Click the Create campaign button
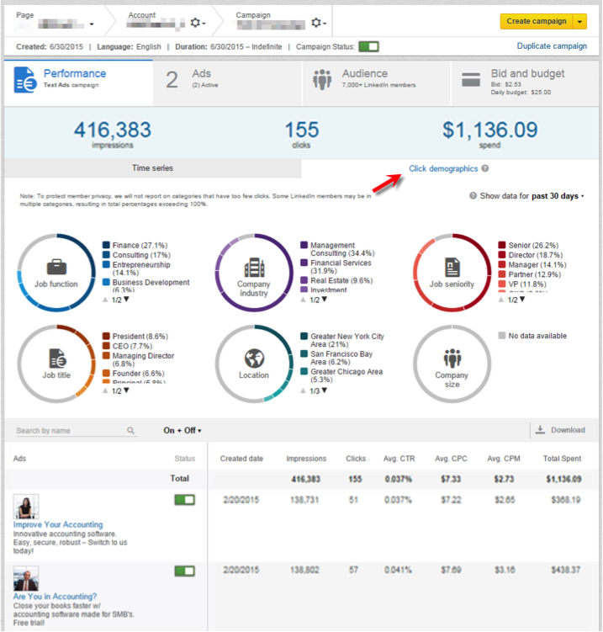 point(536,21)
